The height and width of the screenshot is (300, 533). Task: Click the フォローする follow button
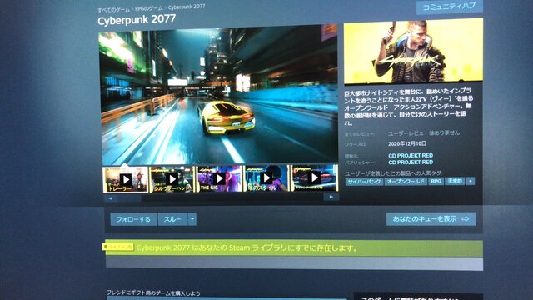(133, 219)
